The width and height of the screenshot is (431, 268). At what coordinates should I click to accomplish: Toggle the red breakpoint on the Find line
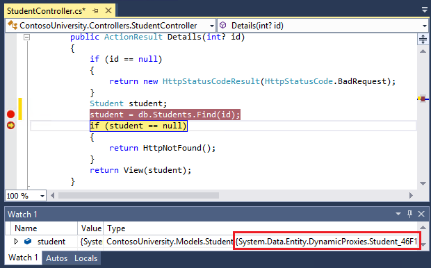(x=10, y=115)
